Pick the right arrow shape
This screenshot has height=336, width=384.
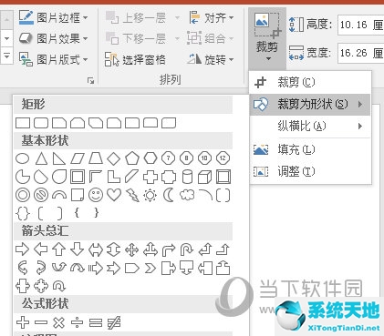22,249
